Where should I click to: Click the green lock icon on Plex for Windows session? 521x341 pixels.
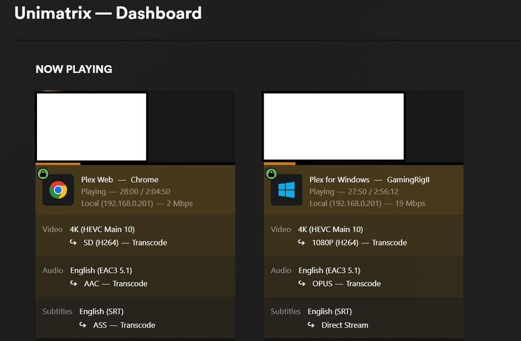[271, 174]
